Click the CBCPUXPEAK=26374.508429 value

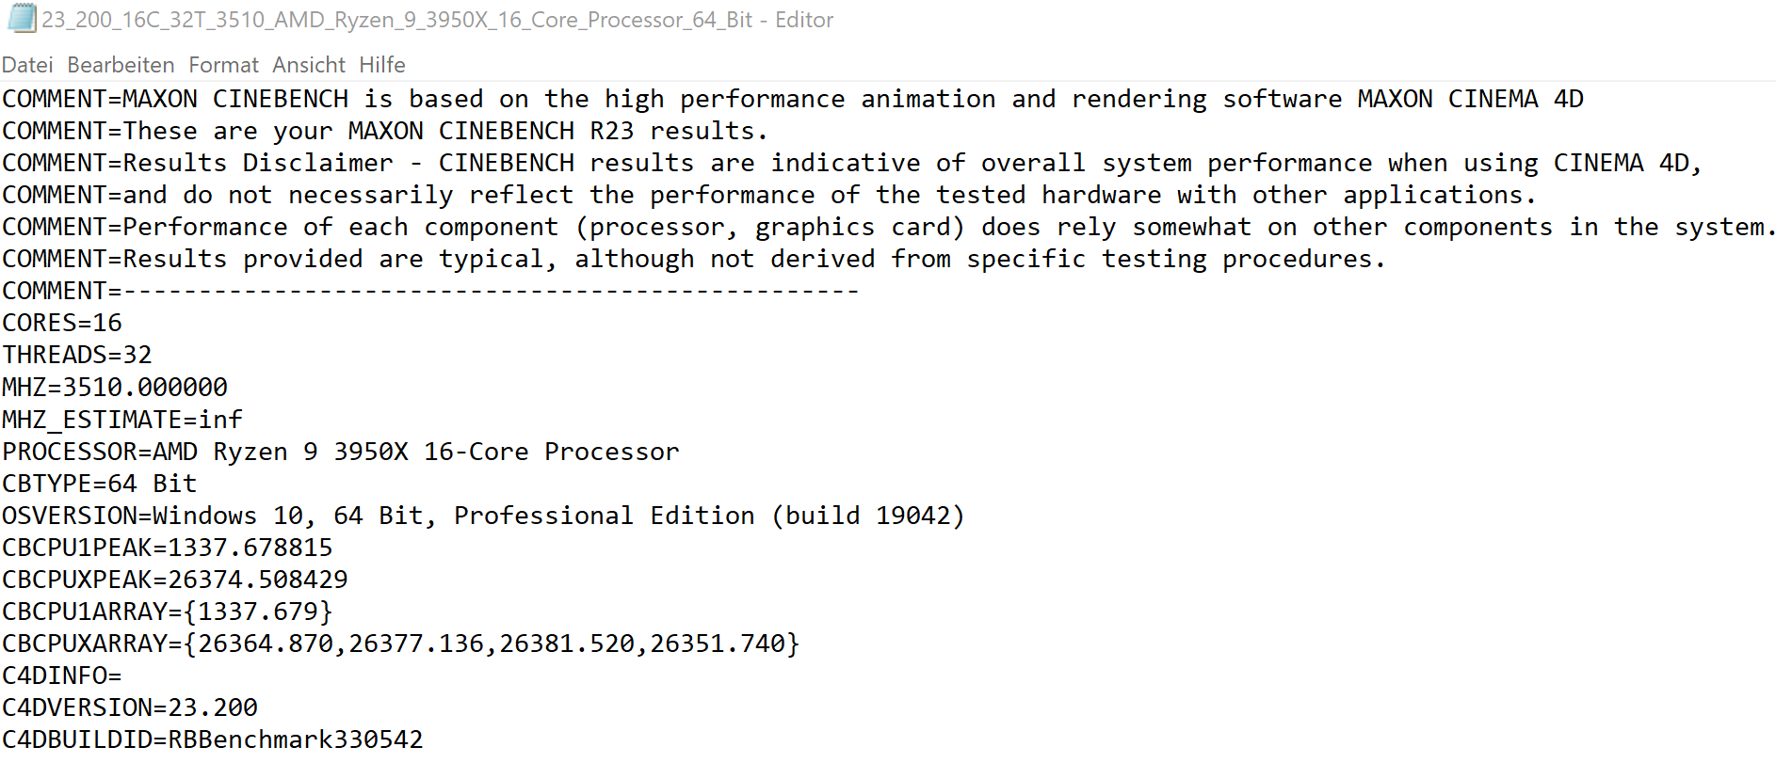(x=175, y=580)
